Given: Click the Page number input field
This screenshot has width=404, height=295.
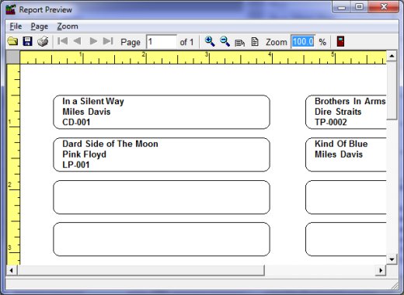Looking at the screenshot, I should (162, 42).
